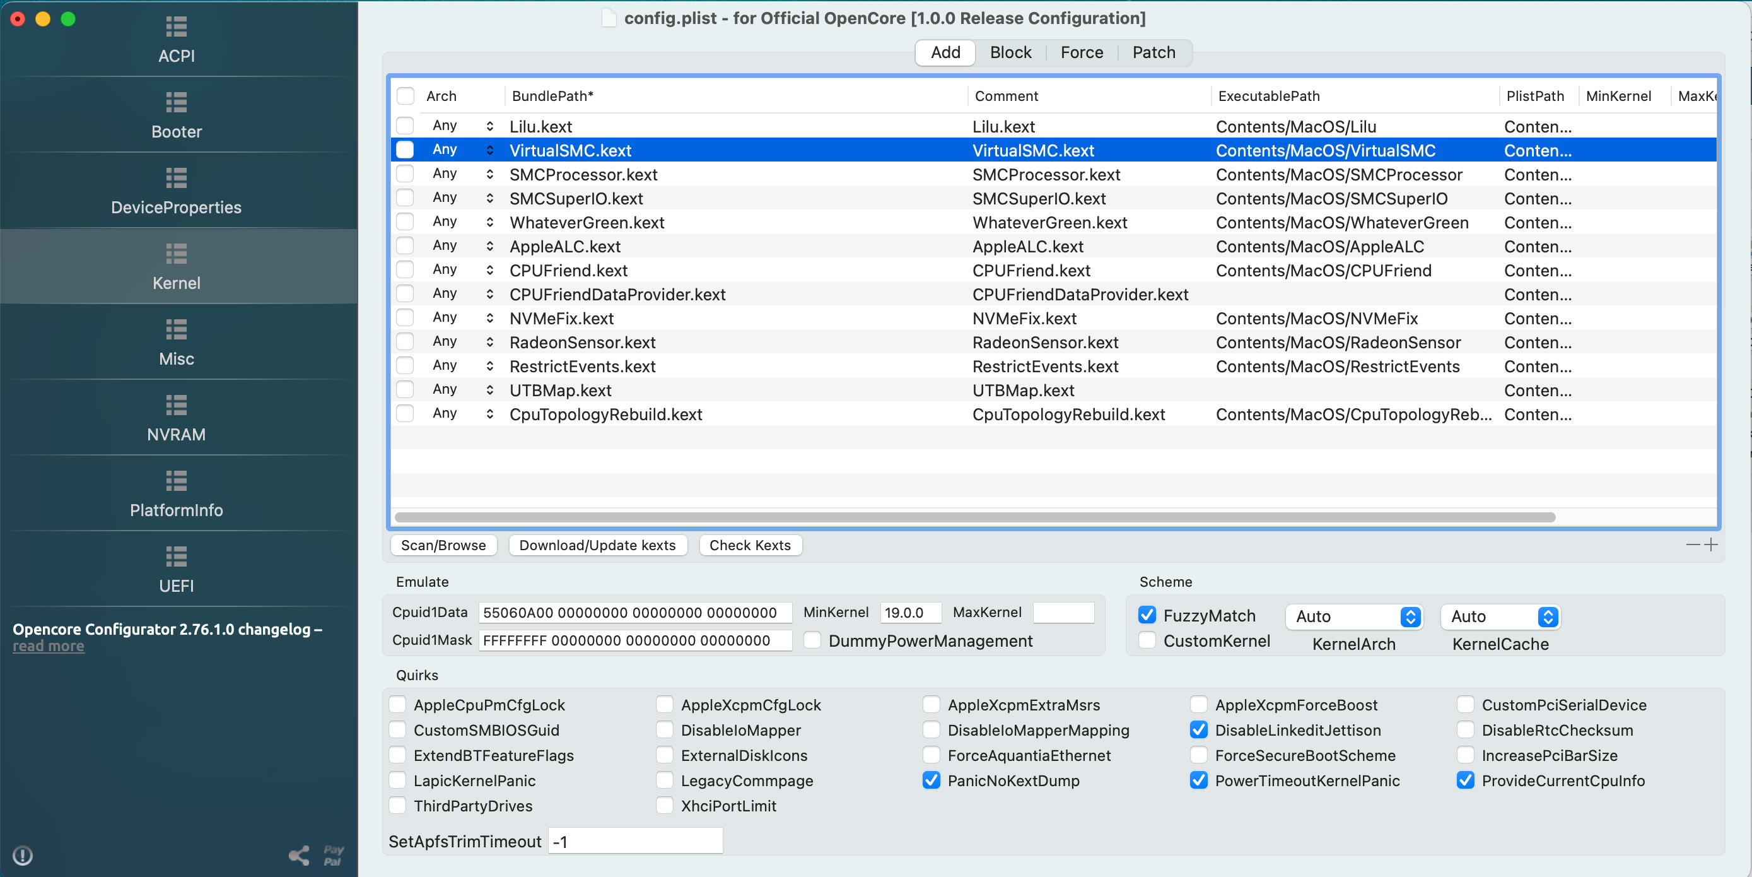
Task: Open the changelog read more link
Action: (49, 645)
